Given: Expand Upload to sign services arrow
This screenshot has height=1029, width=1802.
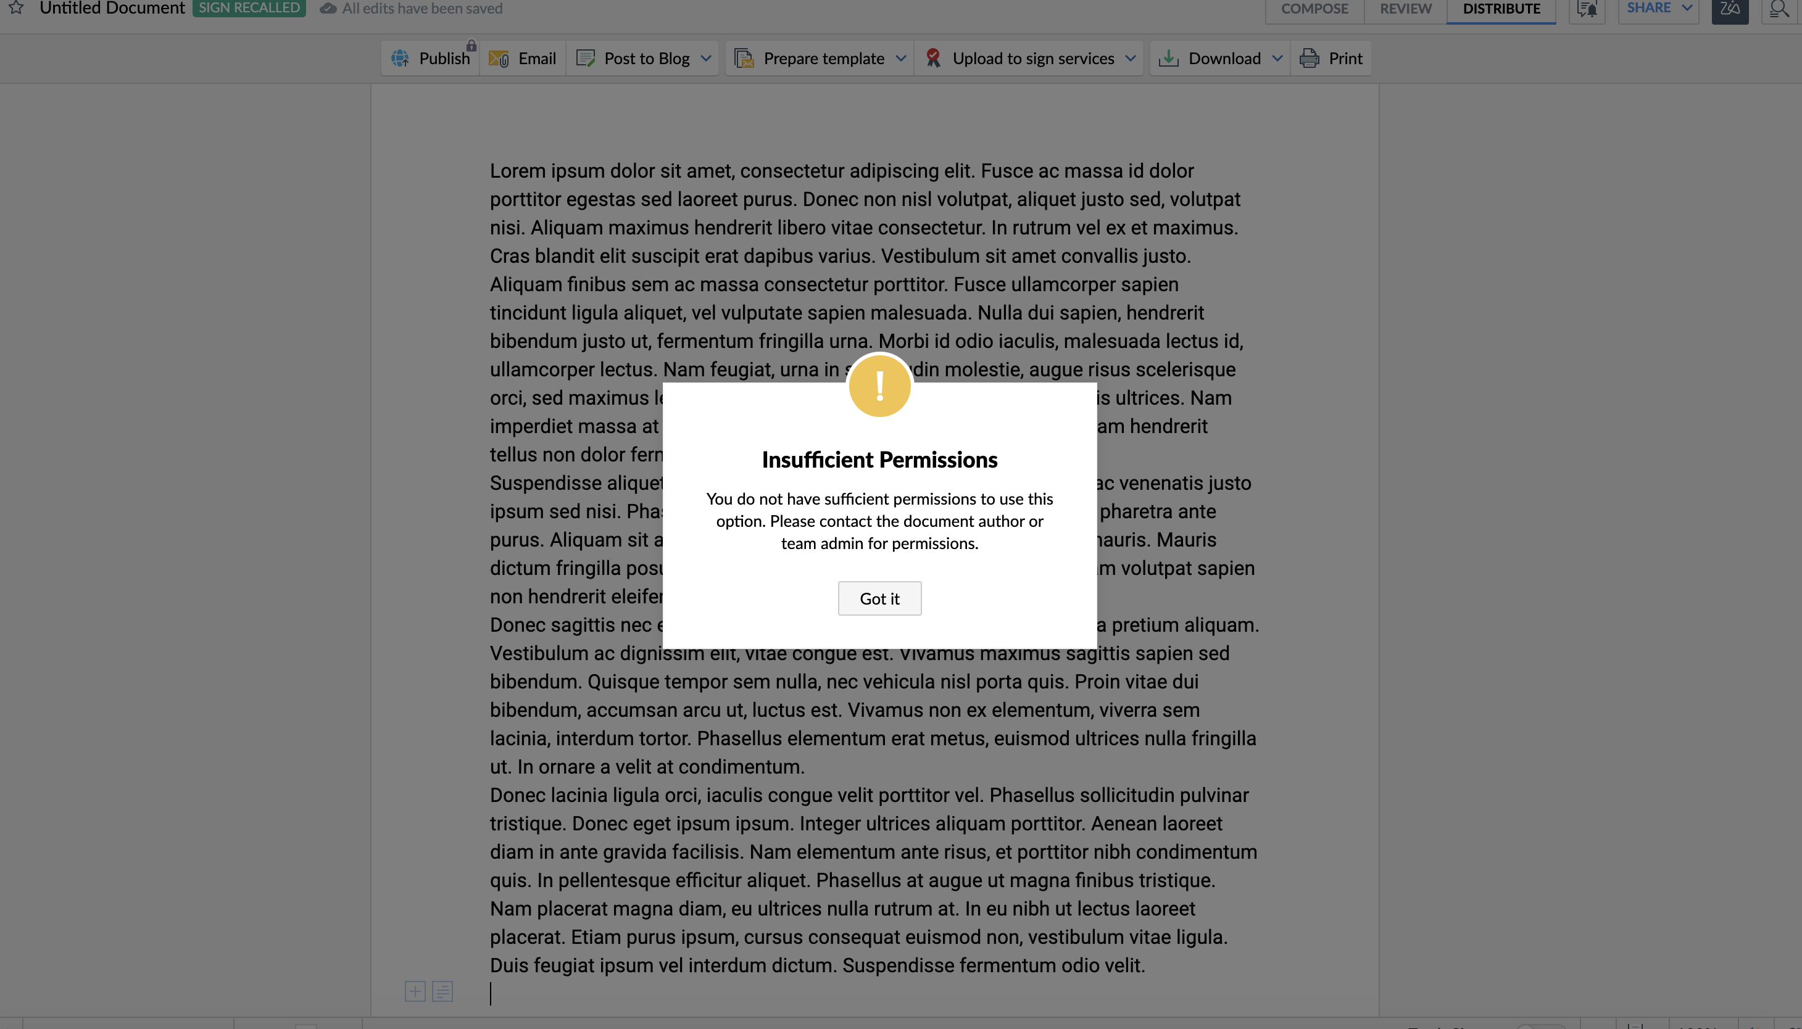Looking at the screenshot, I should [x=1131, y=58].
